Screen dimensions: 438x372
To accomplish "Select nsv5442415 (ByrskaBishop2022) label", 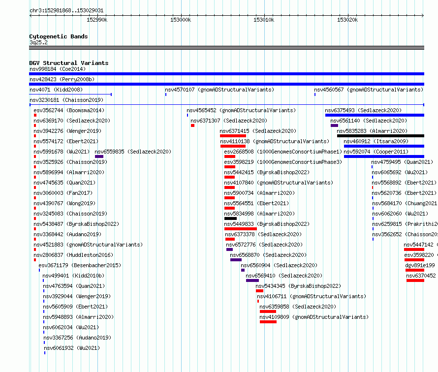I will [x=267, y=172].
